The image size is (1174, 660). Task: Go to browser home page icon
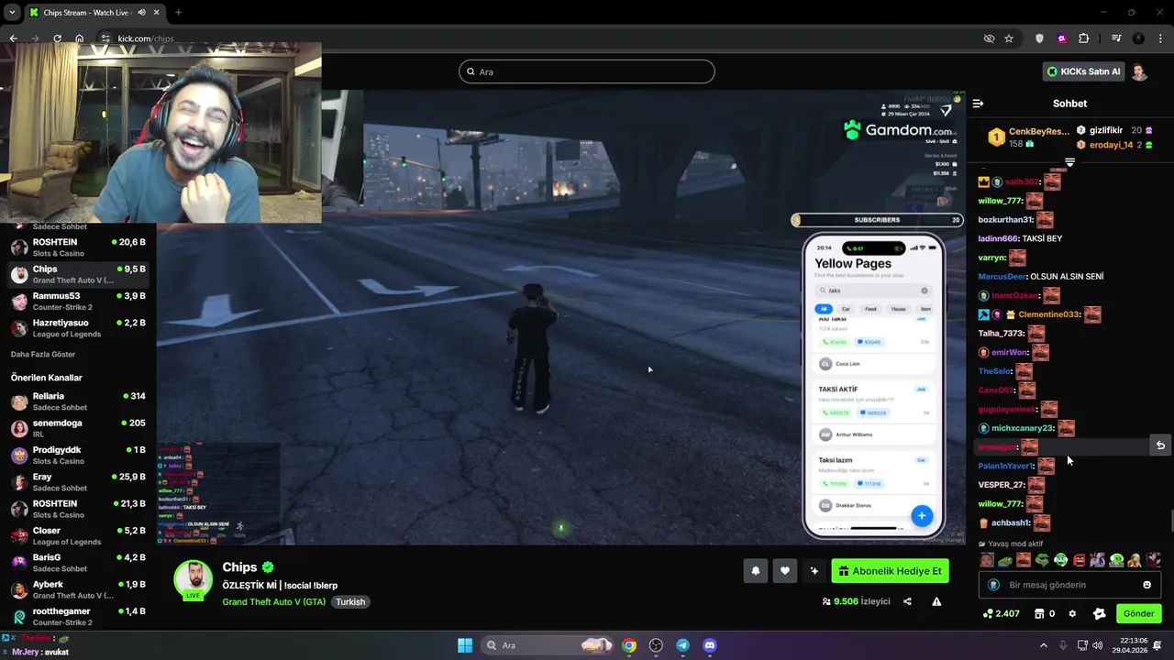(x=80, y=38)
